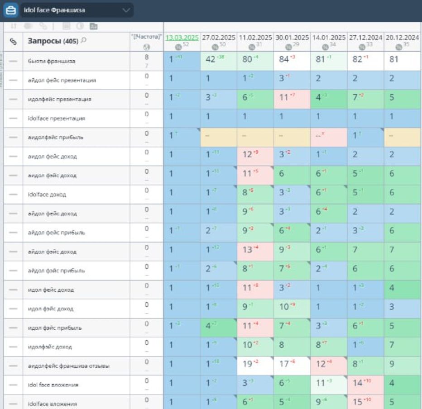Select the query аидолфейс франшиза отзывы
This screenshot has width=422, height=409.
tap(69, 366)
